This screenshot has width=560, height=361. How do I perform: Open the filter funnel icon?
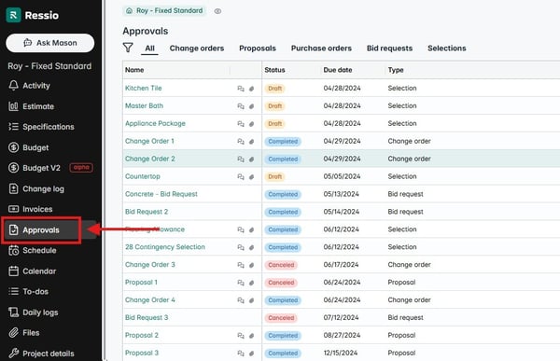pos(128,48)
